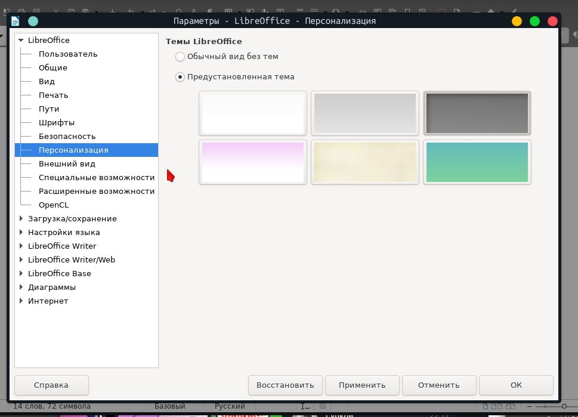Open the 'Безопасность' settings page

click(67, 137)
